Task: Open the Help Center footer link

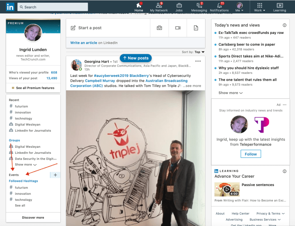Action: click(240, 213)
